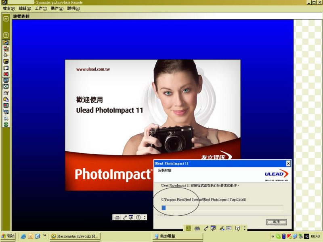Click the installation progress bar
Image resolution: width=323 pixels, height=242 pixels.
222,208
